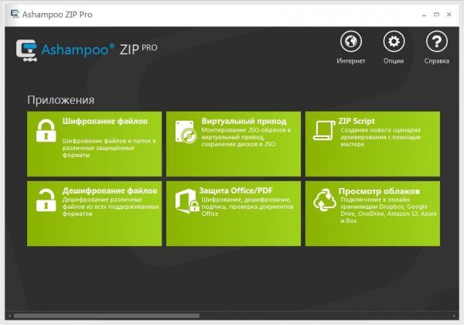Image resolution: width=464 pixels, height=325 pixels.
Task: Open the Internet globe icon
Action: pyautogui.click(x=351, y=42)
